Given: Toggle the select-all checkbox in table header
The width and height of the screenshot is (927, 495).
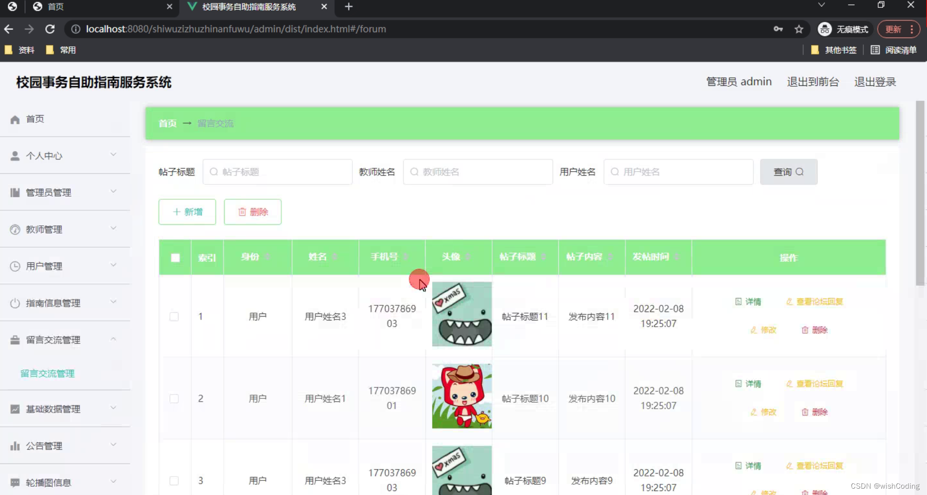Looking at the screenshot, I should (175, 257).
